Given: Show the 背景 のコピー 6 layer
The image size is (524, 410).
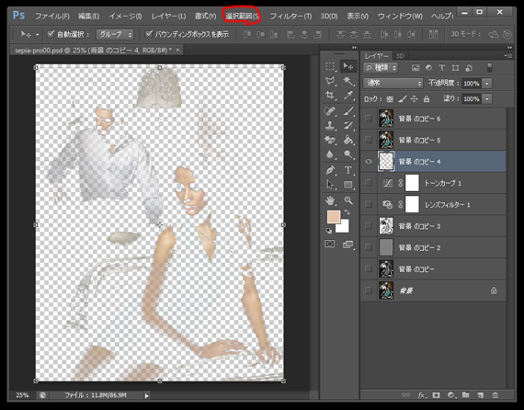Looking at the screenshot, I should pyautogui.click(x=369, y=119).
